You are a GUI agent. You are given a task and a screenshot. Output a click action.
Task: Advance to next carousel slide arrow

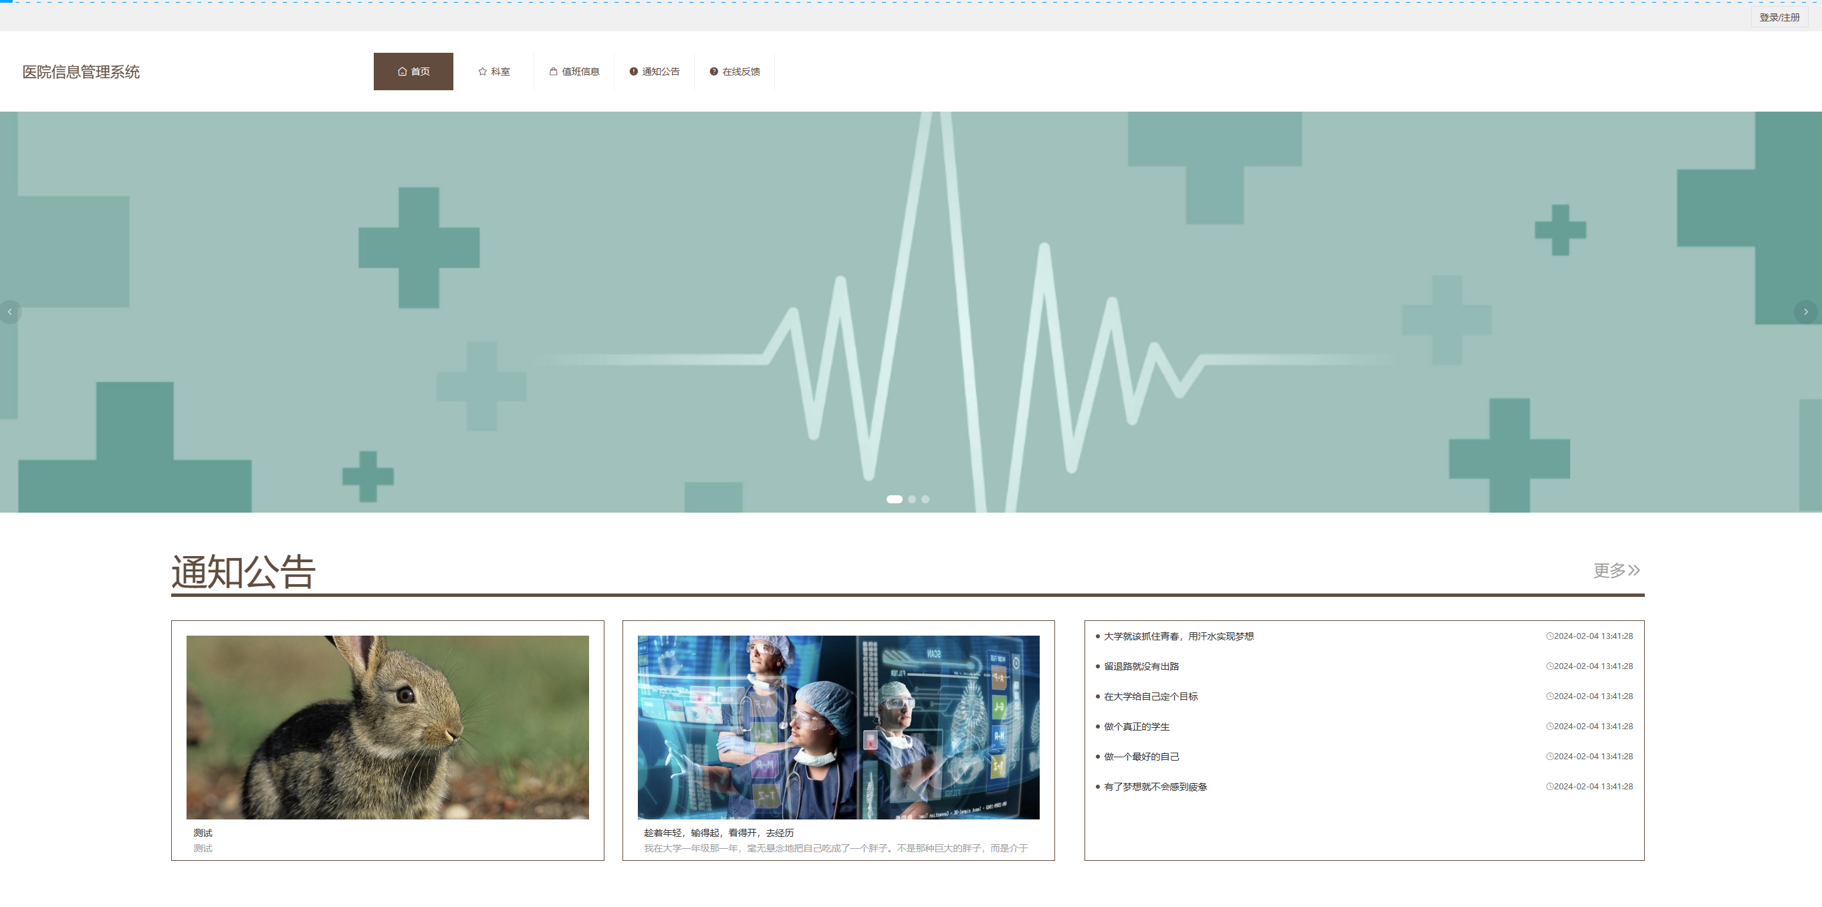[x=1805, y=311]
